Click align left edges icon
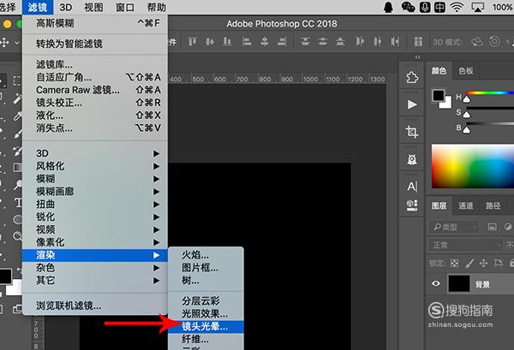Image resolution: width=514 pixels, height=350 pixels. [x=247, y=42]
